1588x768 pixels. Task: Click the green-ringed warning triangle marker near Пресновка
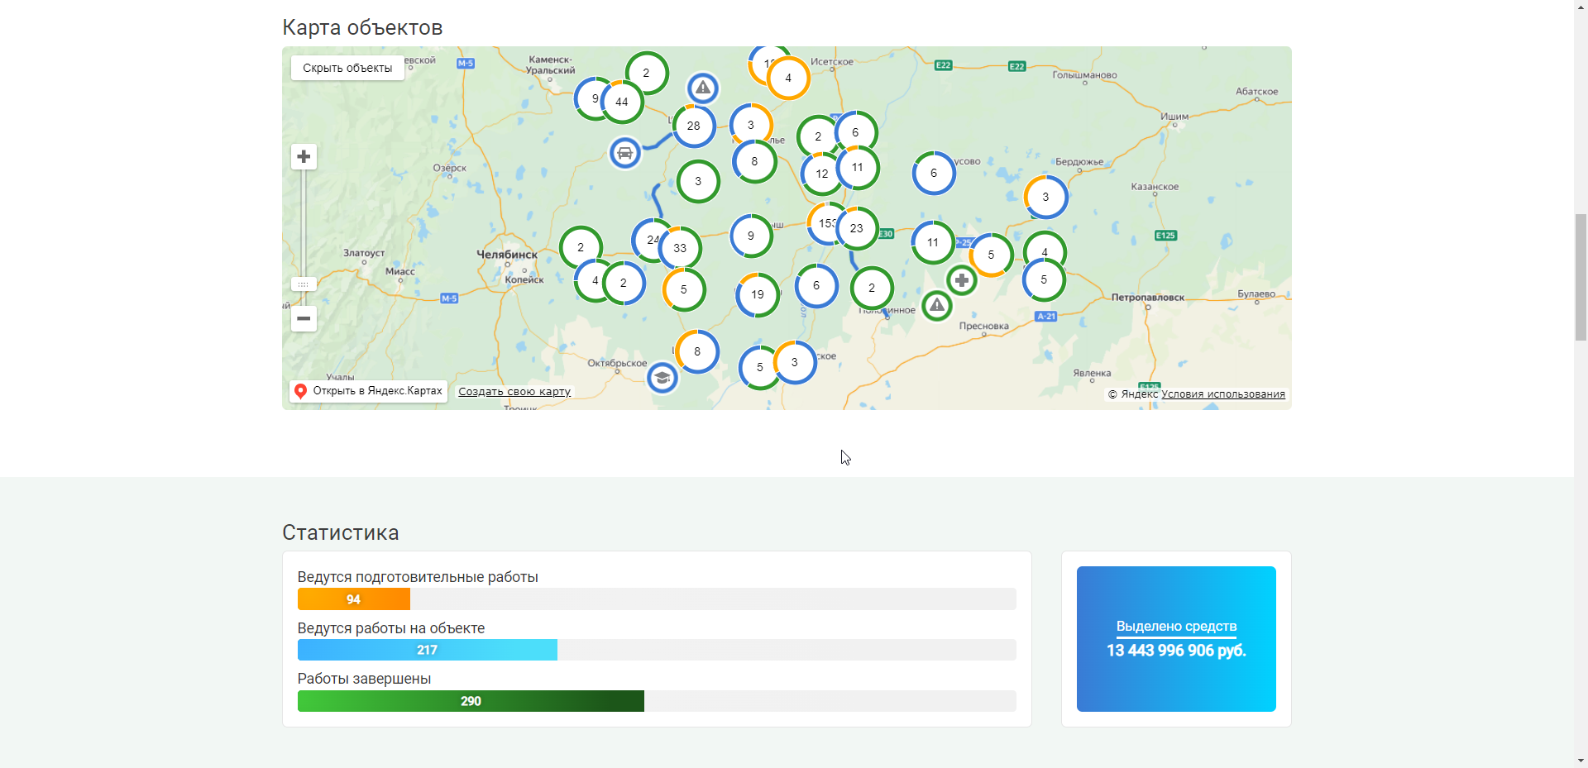pos(937,306)
